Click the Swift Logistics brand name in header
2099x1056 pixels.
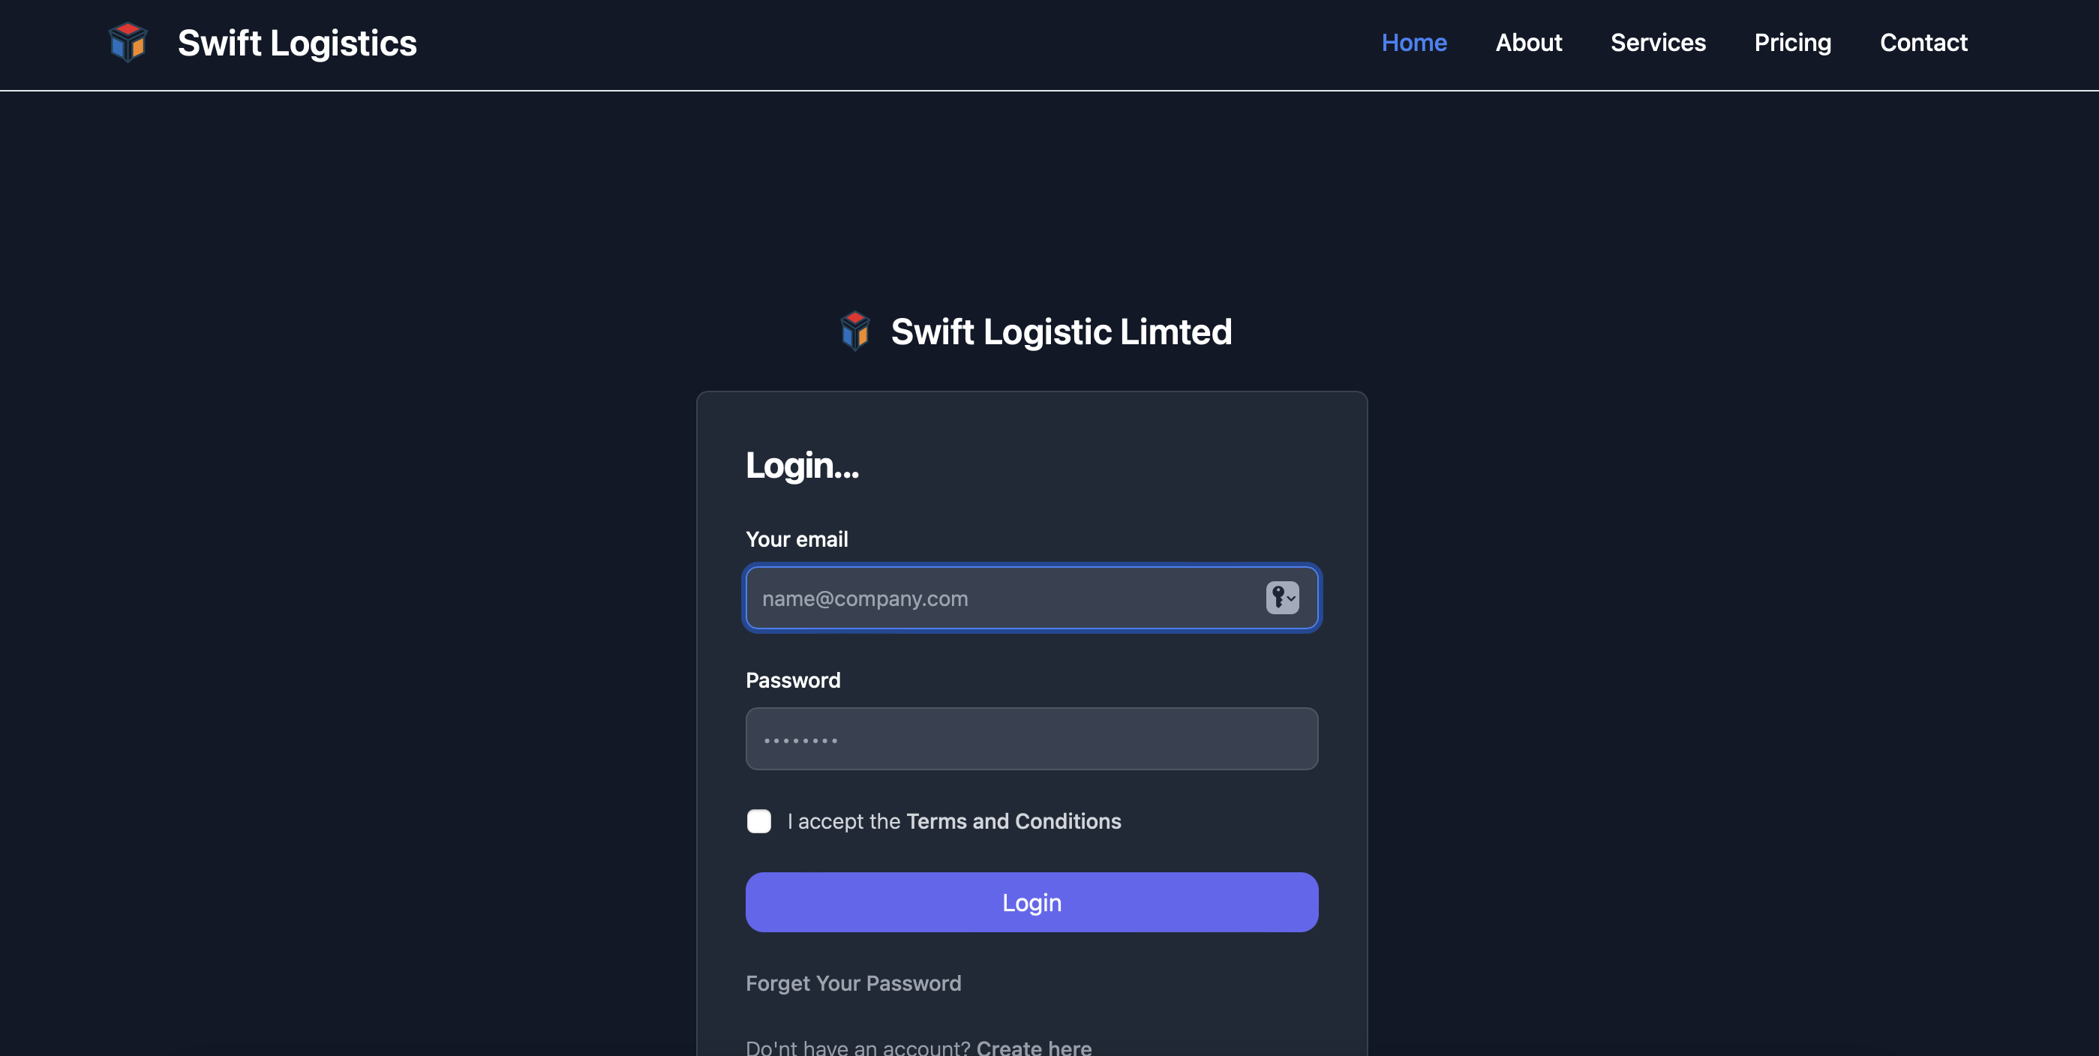pos(296,43)
